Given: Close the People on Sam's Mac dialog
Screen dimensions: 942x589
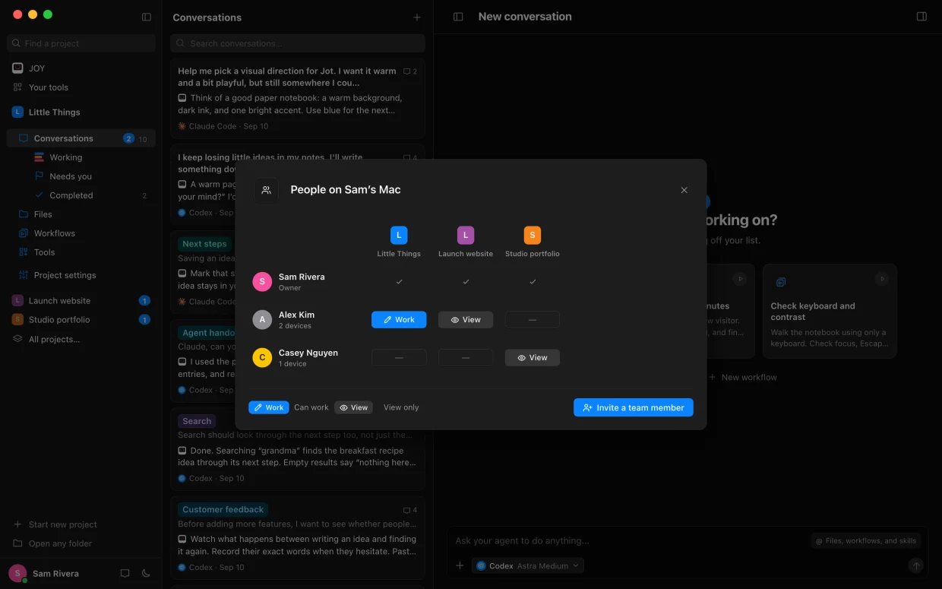Looking at the screenshot, I should pos(684,190).
